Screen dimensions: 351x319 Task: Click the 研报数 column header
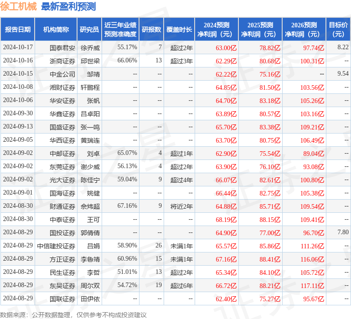click(x=151, y=29)
